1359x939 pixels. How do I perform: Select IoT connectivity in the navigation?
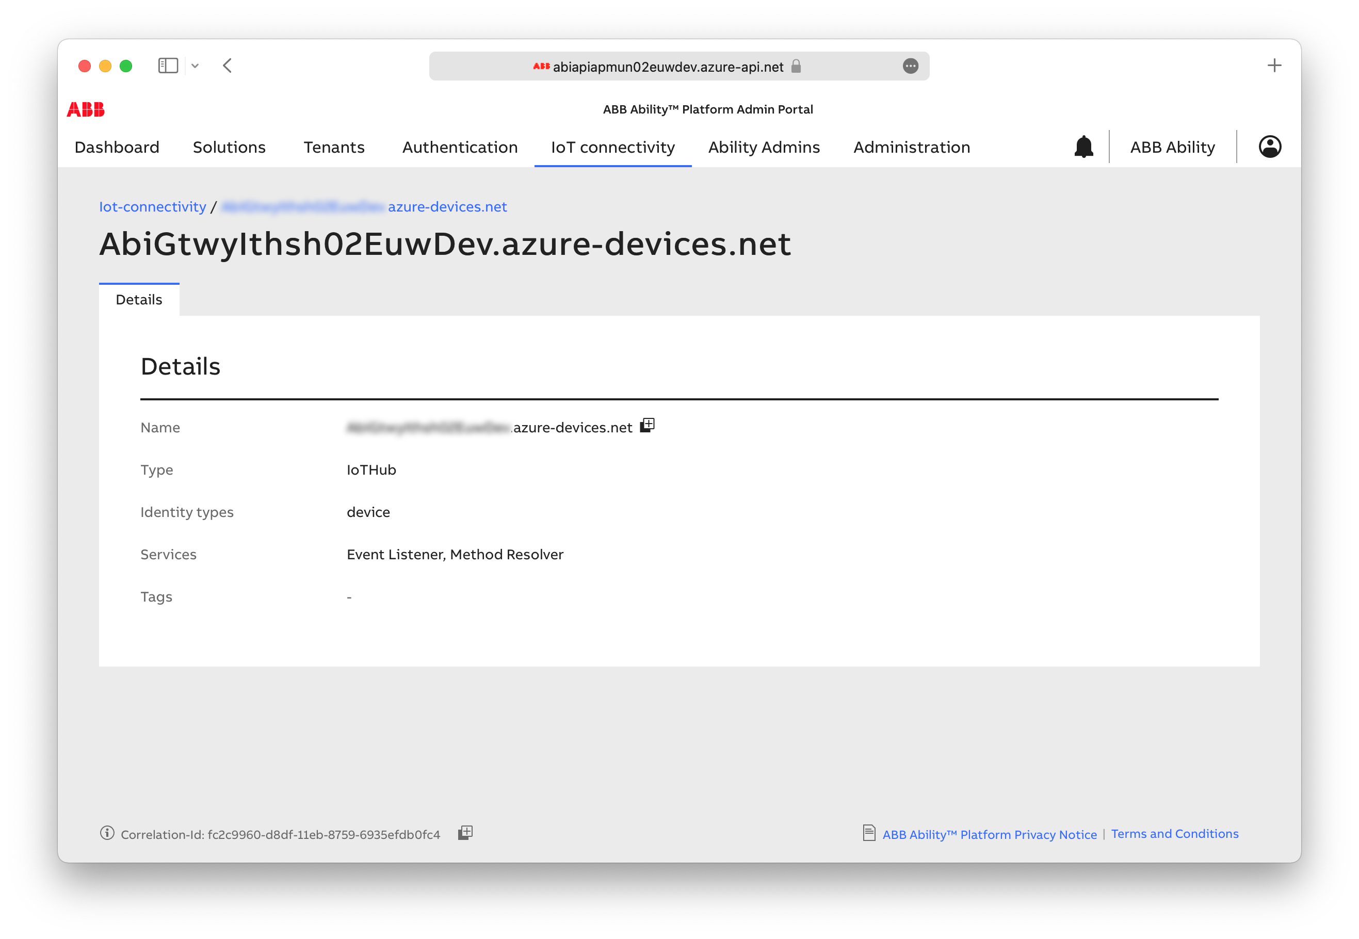(x=612, y=147)
